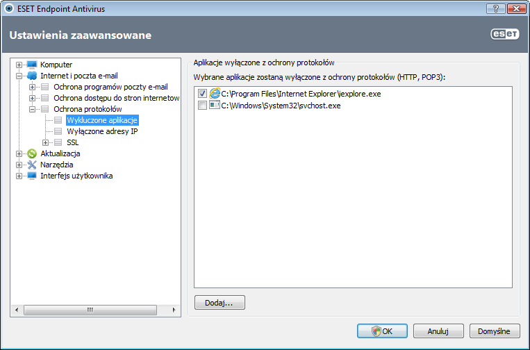The height and width of the screenshot is (350, 530).
Task: Check the svchost.exe exclusion checkbox
Action: [202, 106]
